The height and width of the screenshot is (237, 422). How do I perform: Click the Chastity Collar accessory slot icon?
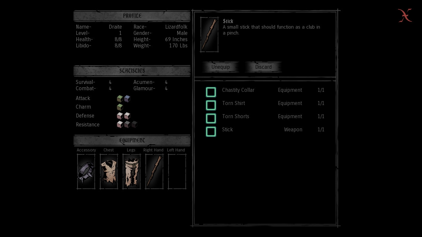click(x=86, y=171)
